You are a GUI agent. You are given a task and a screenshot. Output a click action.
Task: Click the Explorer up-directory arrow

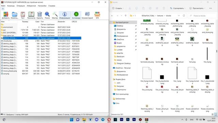pos(126,16)
